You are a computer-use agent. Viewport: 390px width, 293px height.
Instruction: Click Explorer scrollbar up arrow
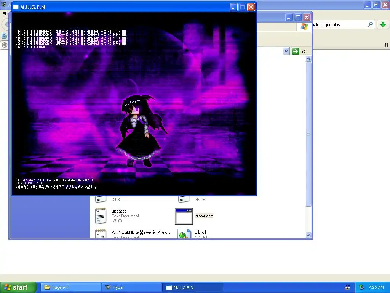pos(308,59)
